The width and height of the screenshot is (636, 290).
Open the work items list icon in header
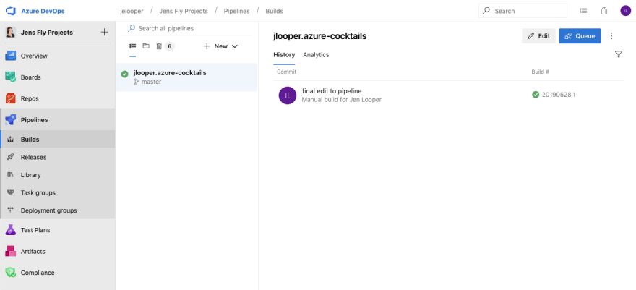pos(583,11)
